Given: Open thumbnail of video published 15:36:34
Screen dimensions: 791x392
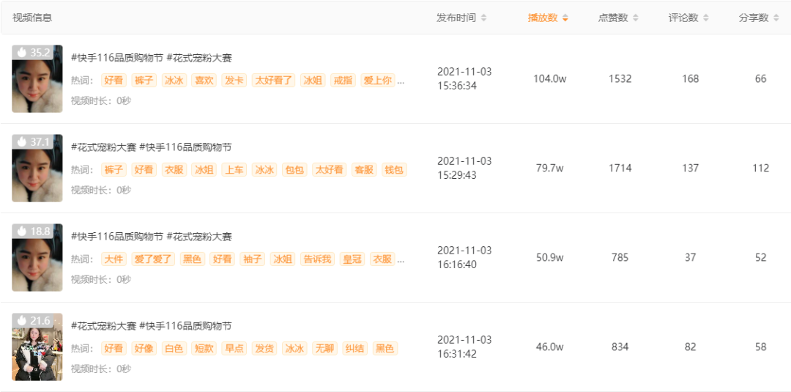Looking at the screenshot, I should coord(37,78).
